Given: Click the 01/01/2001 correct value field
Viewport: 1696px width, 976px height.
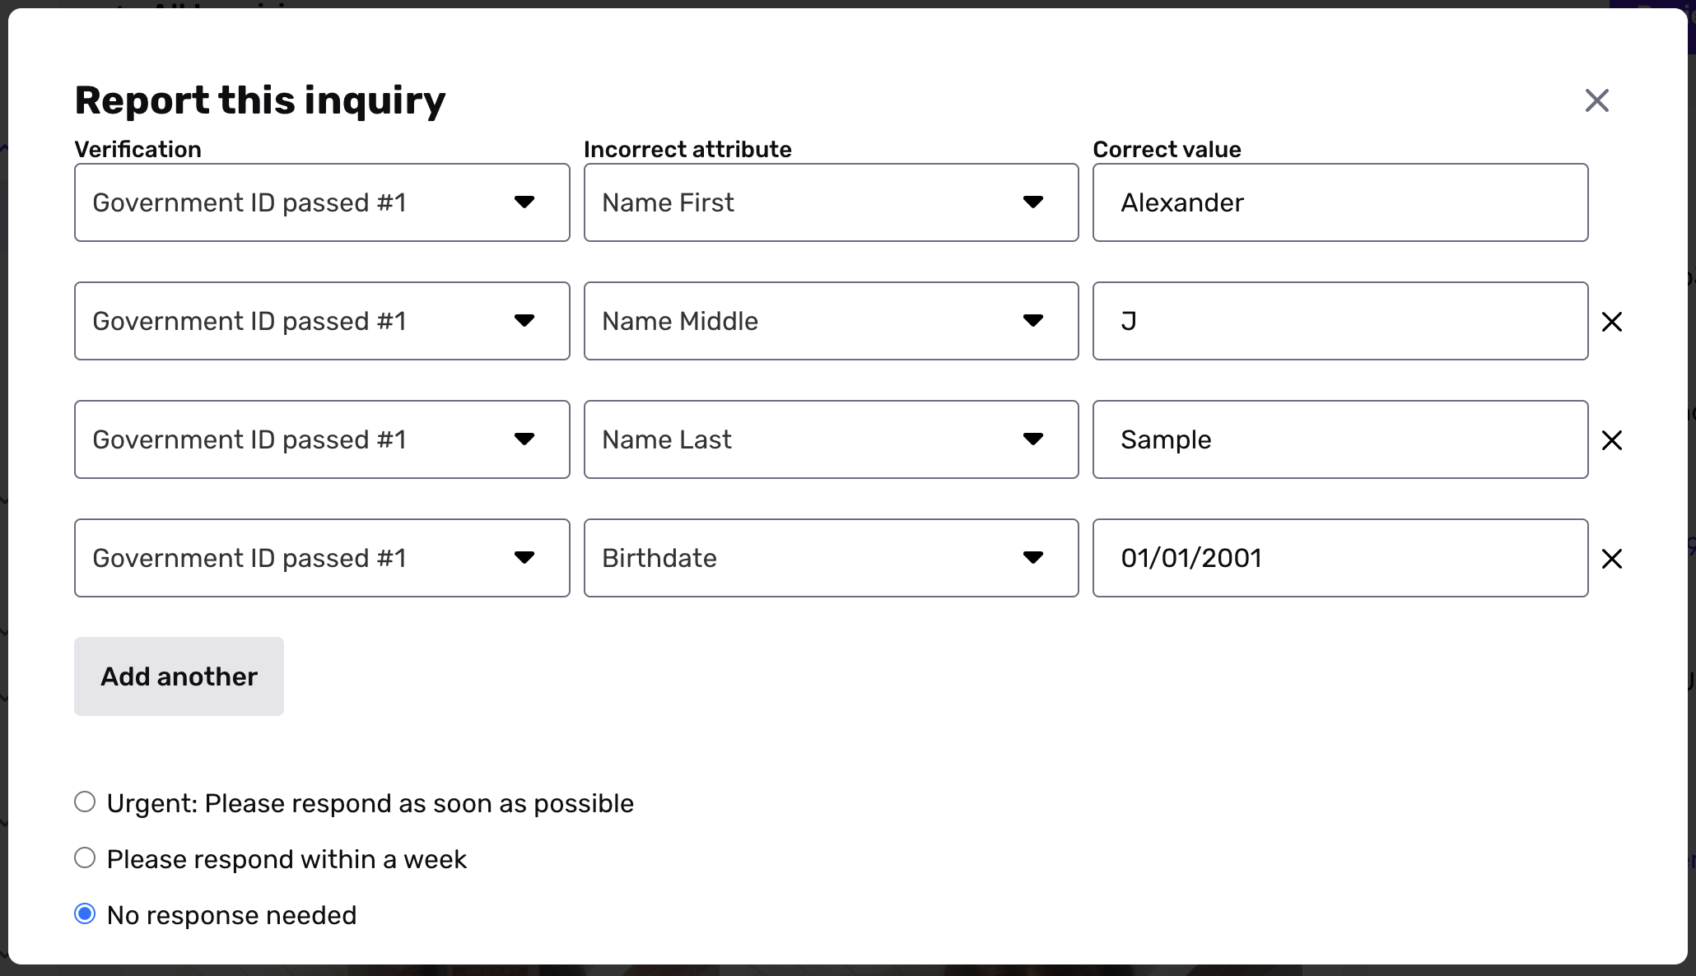Looking at the screenshot, I should pos(1340,558).
